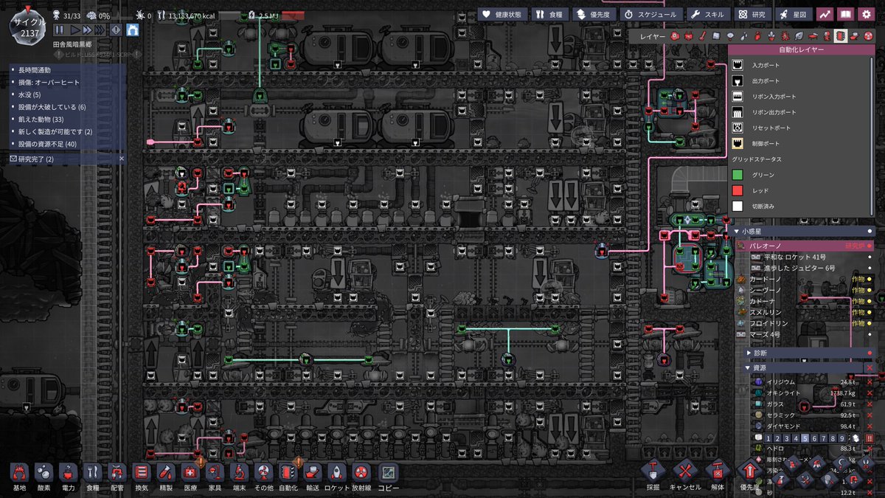Select the Materials cube overlay icon
Screen dimensions: 885x498
[718, 36]
